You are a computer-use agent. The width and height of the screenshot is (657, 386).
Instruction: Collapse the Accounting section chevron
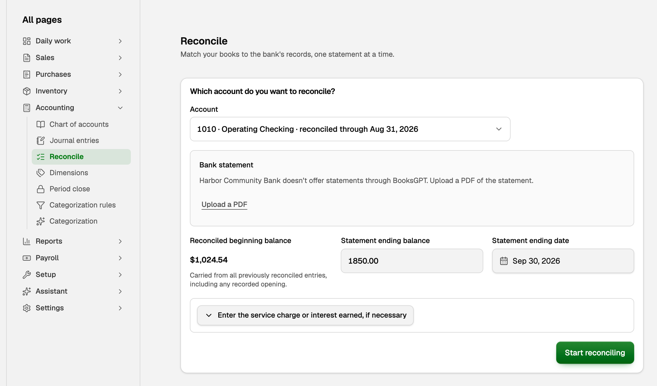pyautogui.click(x=120, y=108)
